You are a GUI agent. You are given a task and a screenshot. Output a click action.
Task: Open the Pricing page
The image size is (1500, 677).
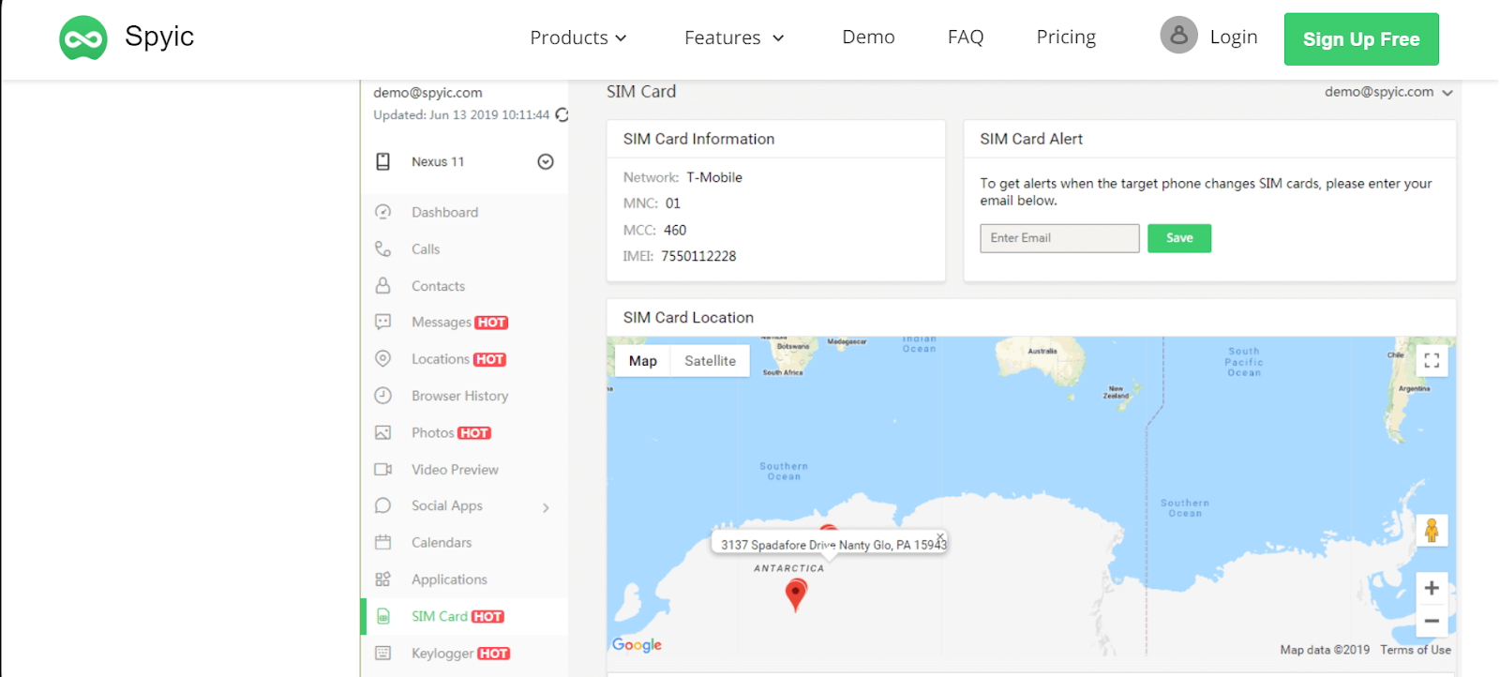tap(1066, 37)
